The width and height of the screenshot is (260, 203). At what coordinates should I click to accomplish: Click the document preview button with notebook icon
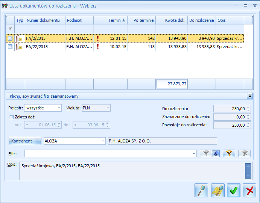pyautogui.click(x=217, y=190)
